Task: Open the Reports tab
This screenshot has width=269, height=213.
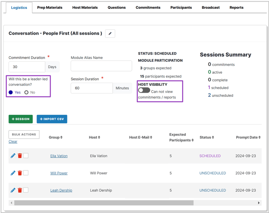Action: [x=236, y=8]
